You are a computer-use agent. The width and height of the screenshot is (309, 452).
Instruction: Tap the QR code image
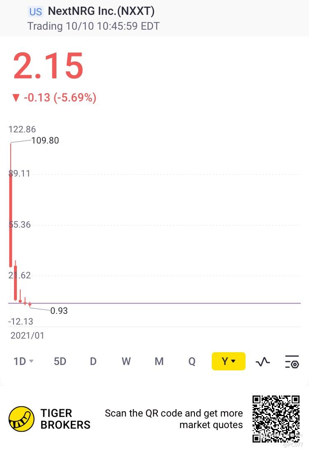(x=276, y=419)
